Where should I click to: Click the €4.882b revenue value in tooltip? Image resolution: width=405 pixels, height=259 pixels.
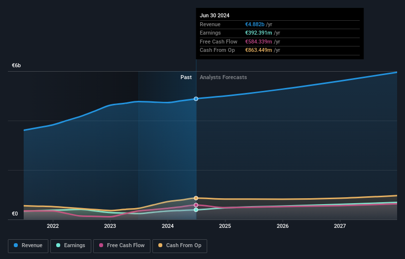point(255,24)
